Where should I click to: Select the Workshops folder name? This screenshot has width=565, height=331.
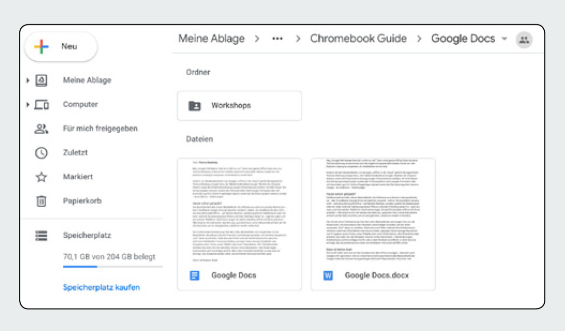point(231,105)
